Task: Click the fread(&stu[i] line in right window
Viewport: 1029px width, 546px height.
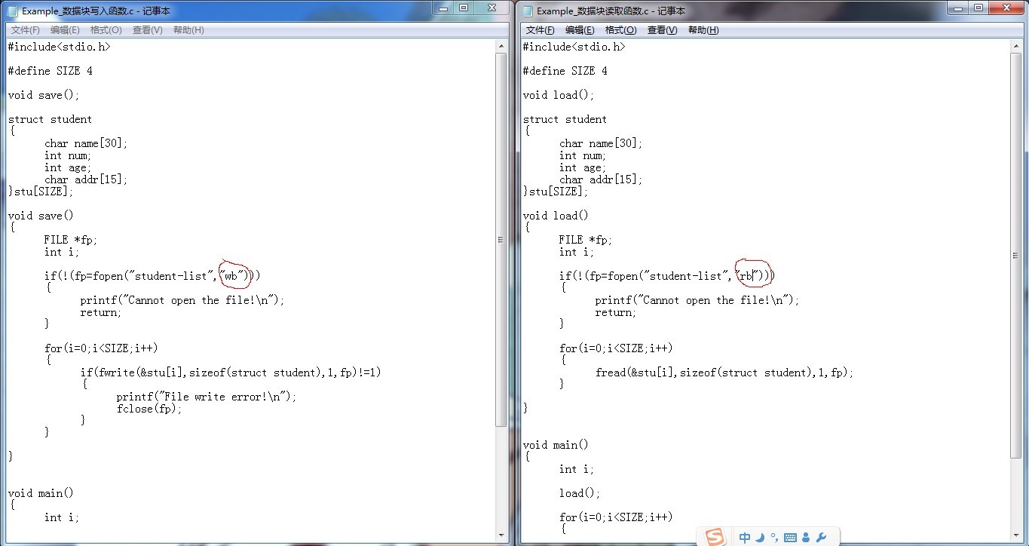Action: click(724, 373)
